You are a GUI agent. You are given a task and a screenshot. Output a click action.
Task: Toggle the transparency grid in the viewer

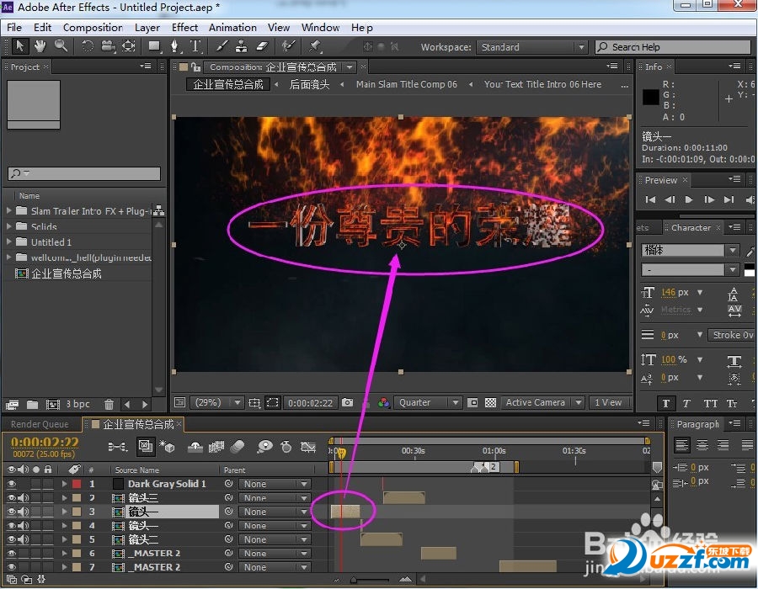pos(490,403)
